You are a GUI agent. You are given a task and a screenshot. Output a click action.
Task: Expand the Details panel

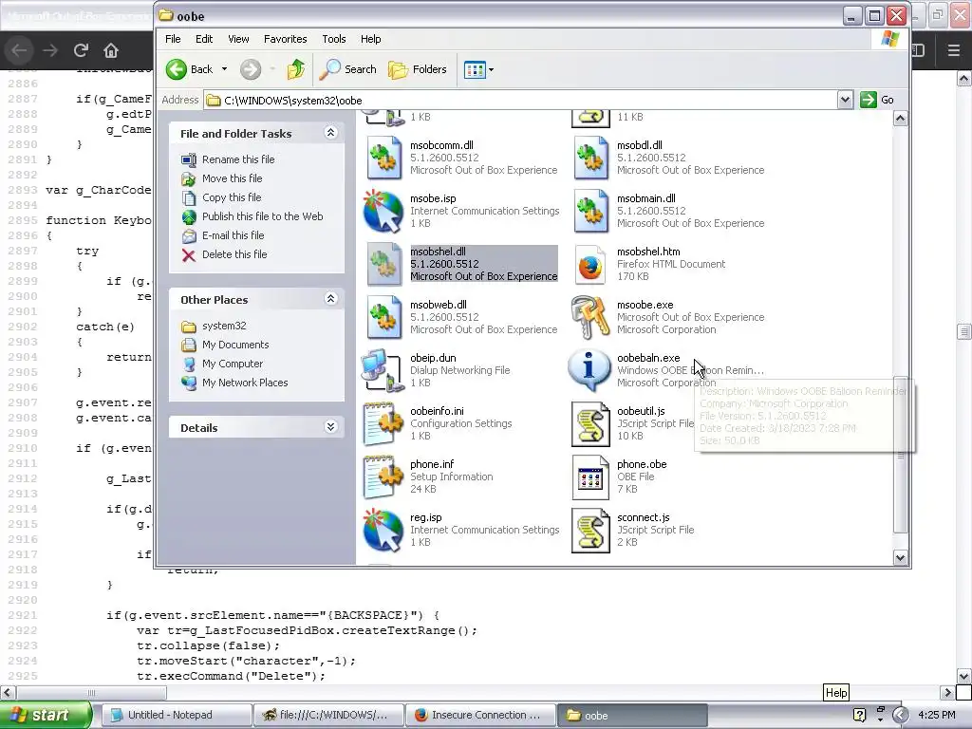point(330,426)
